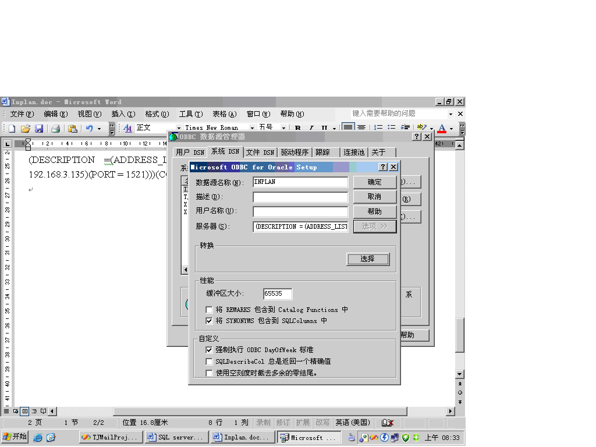Click the 缓冲区大小 input field showing 65535
Screen dimensions: 596x447
(277, 293)
